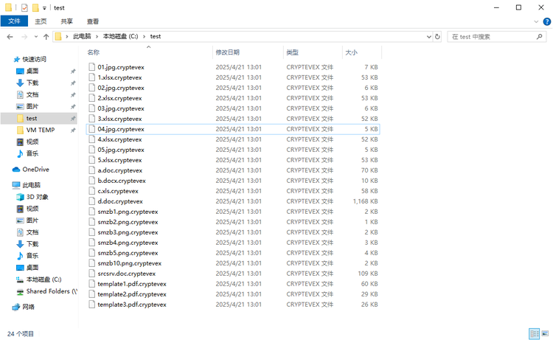
Task: Click 此电脑 in the address breadcrumb
Action: click(82, 36)
